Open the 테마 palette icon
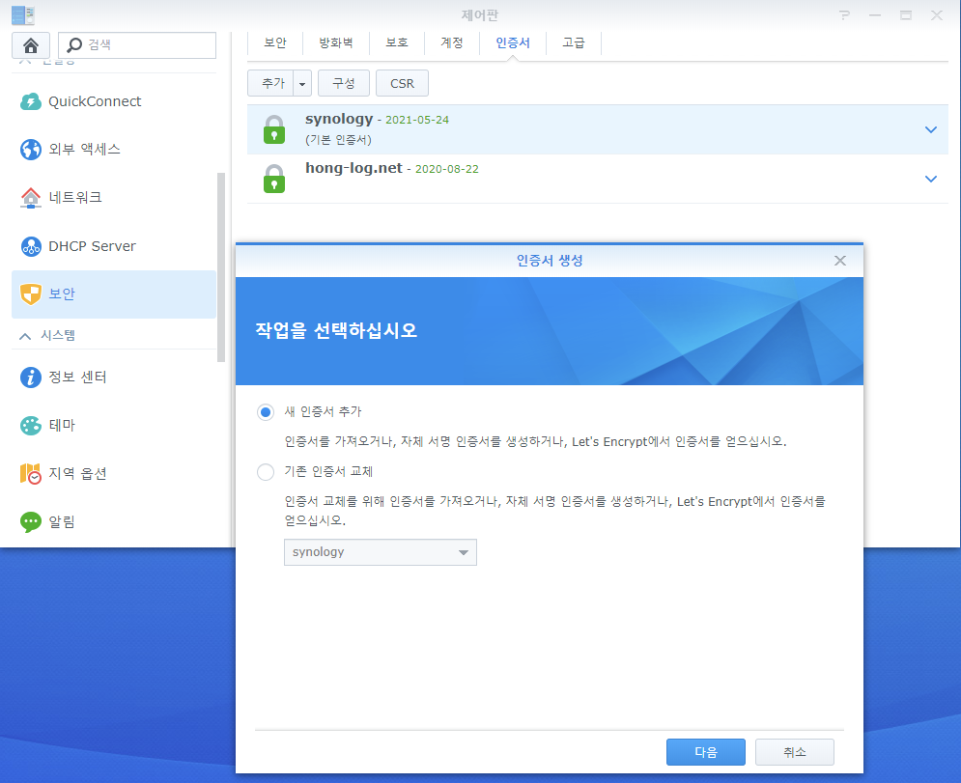The width and height of the screenshot is (961, 783). (x=31, y=425)
